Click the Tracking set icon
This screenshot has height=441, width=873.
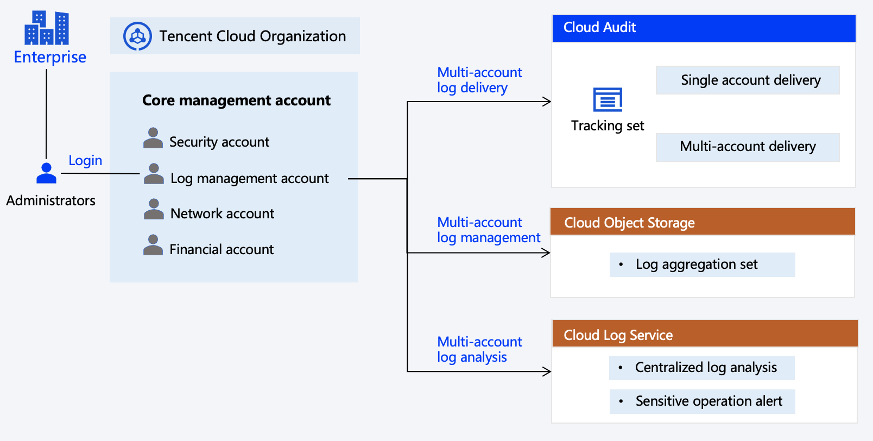[608, 100]
